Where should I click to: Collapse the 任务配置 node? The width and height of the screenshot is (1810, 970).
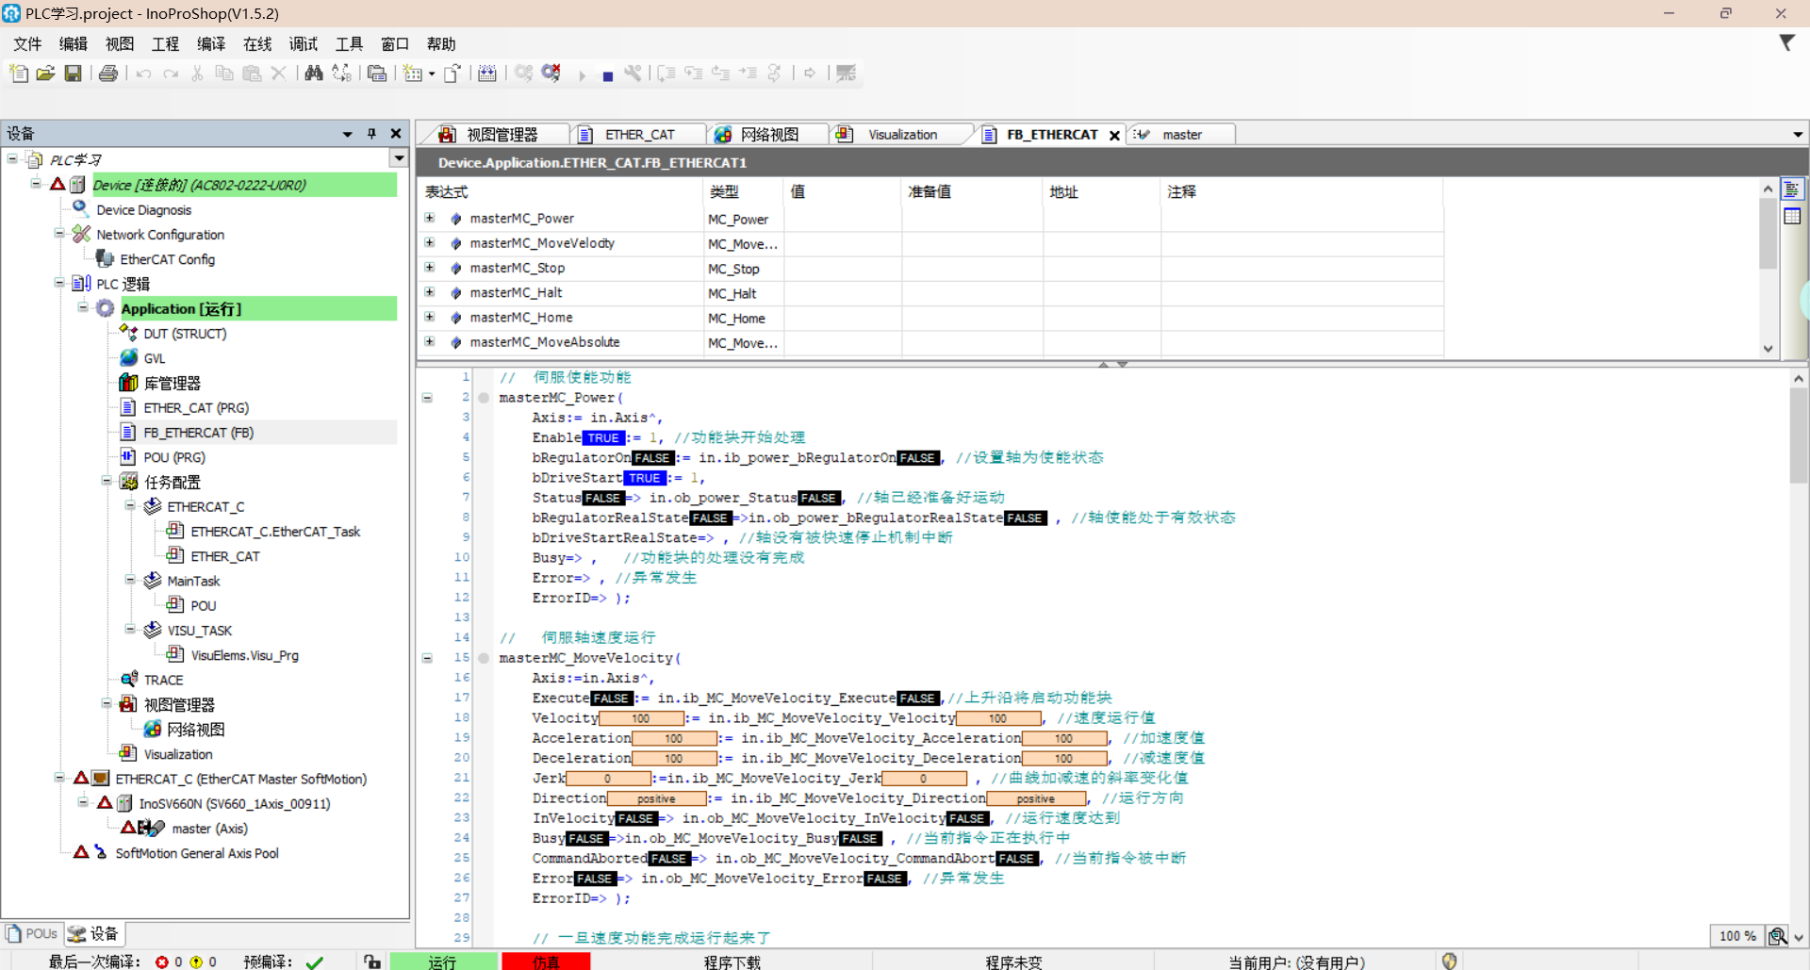[x=107, y=481]
